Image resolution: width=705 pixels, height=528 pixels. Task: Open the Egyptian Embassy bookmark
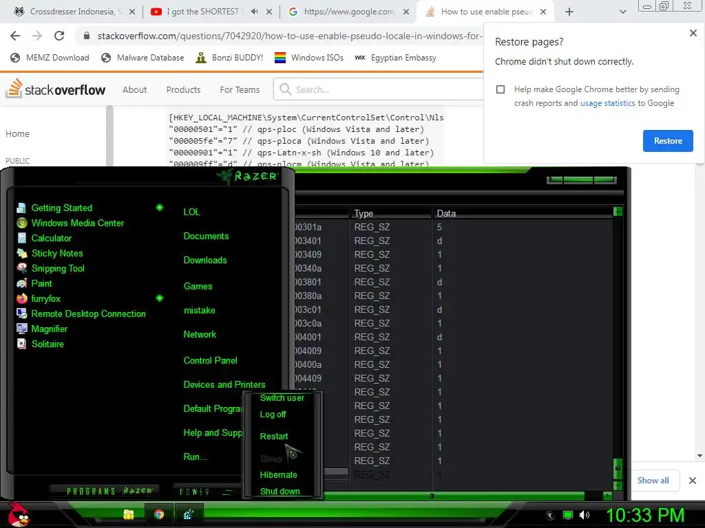point(395,58)
